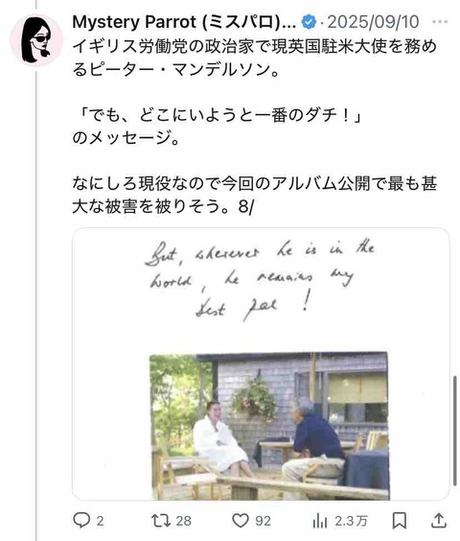Image resolution: width=460 pixels, height=541 pixels.
Task: Click the 2025/09/10 post date
Action: pos(374,22)
